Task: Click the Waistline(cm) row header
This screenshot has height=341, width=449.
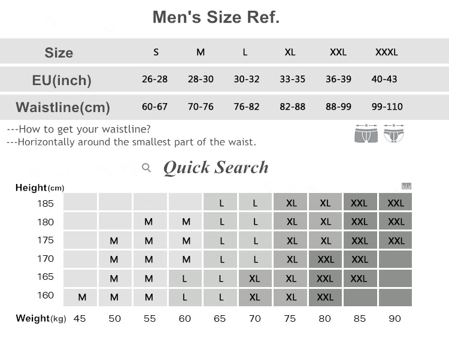Action: (63, 107)
